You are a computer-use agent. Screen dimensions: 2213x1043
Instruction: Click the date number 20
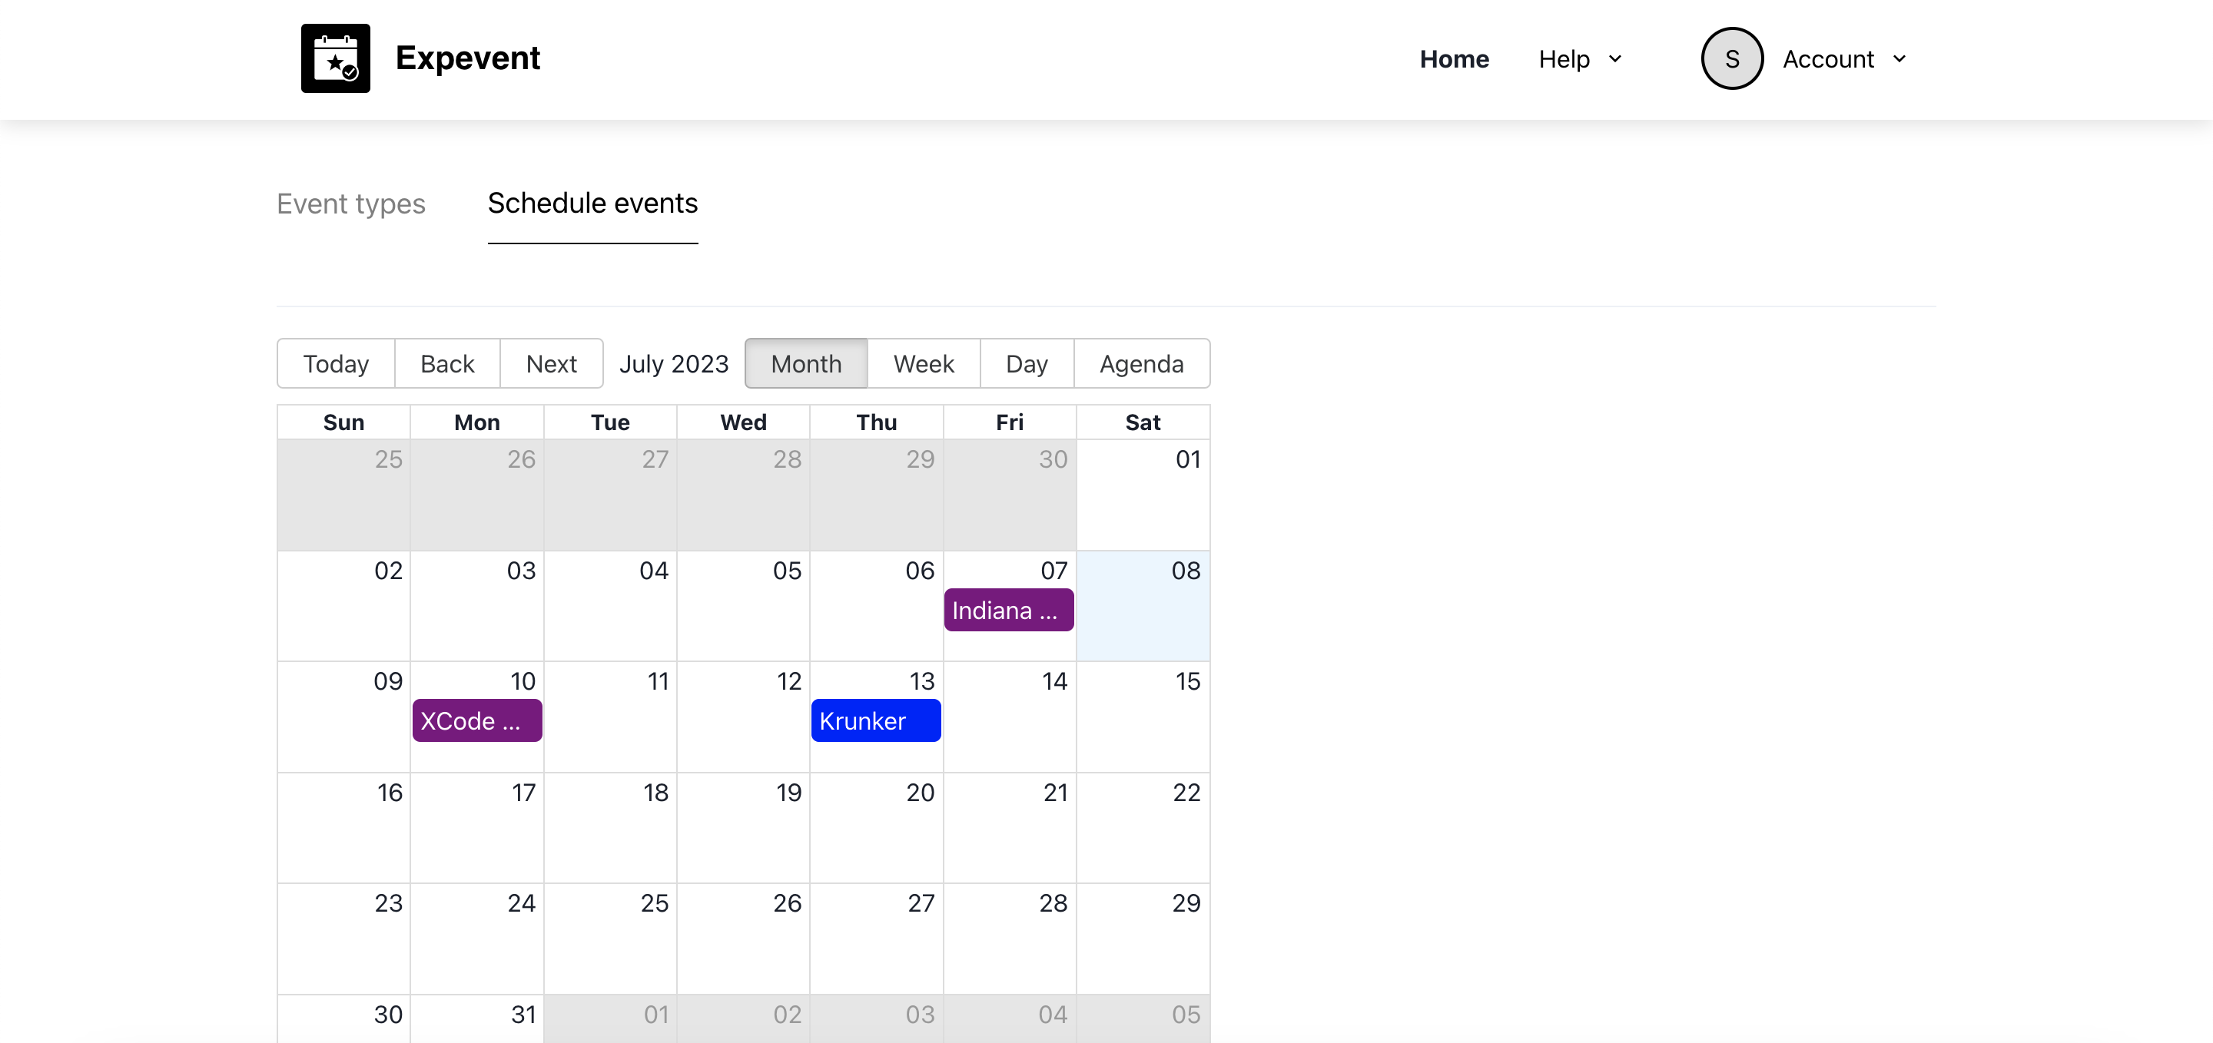(x=920, y=793)
